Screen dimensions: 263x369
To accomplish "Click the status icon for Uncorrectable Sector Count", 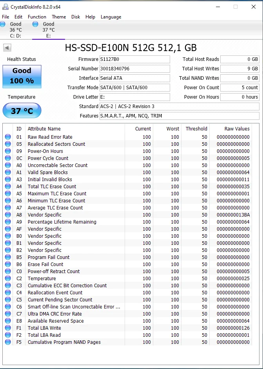I will pyautogui.click(x=8, y=165).
